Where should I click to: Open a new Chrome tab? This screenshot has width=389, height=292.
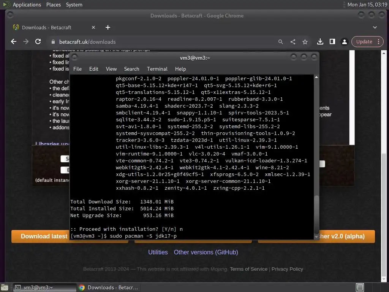[x=108, y=27]
